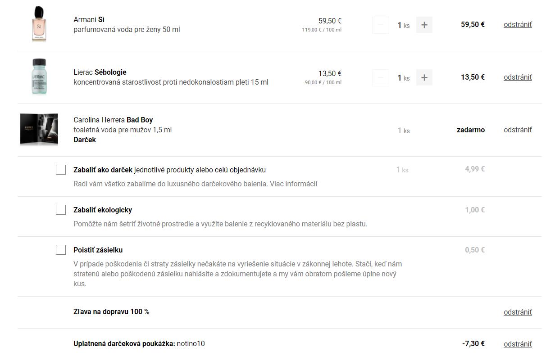
Task: Click plus icon for Lierac Sébologie
Action: click(424, 78)
